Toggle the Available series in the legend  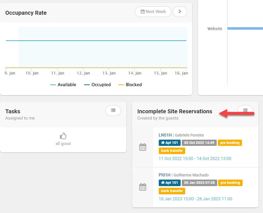[x=63, y=85]
